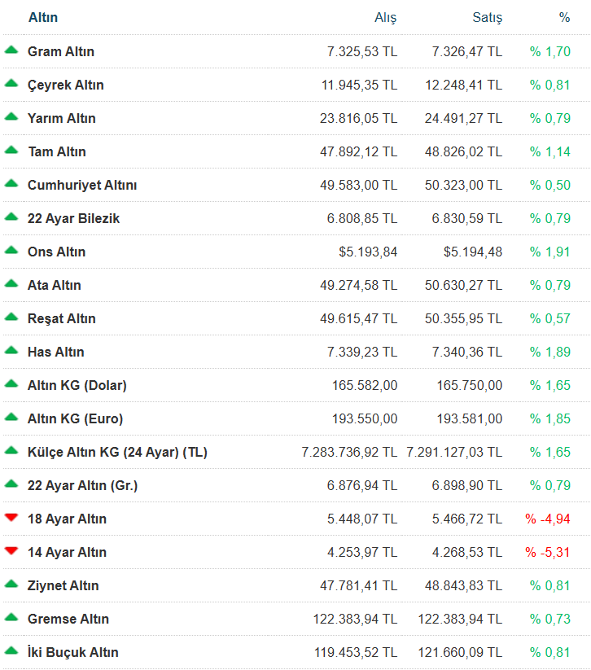Open Ata Altın details
The image size is (591, 670).
[x=55, y=285]
